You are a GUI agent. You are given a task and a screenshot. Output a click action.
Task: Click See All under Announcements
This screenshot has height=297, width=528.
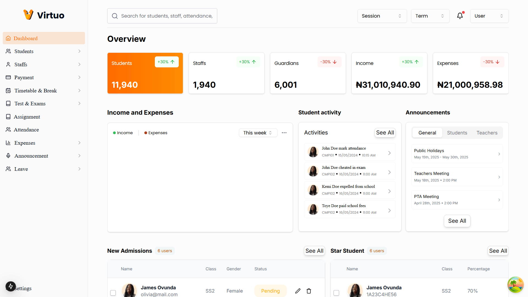tap(457, 221)
